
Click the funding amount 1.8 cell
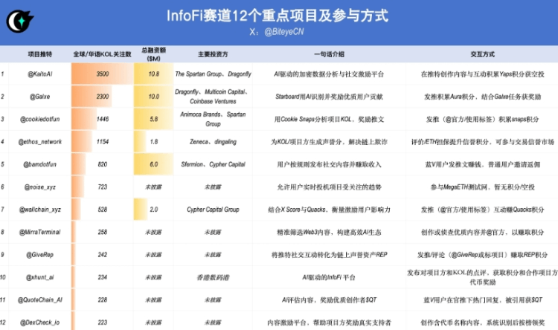point(154,141)
